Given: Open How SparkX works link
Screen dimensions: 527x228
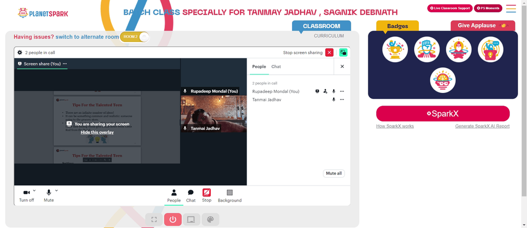Looking at the screenshot, I should pyautogui.click(x=395, y=126).
